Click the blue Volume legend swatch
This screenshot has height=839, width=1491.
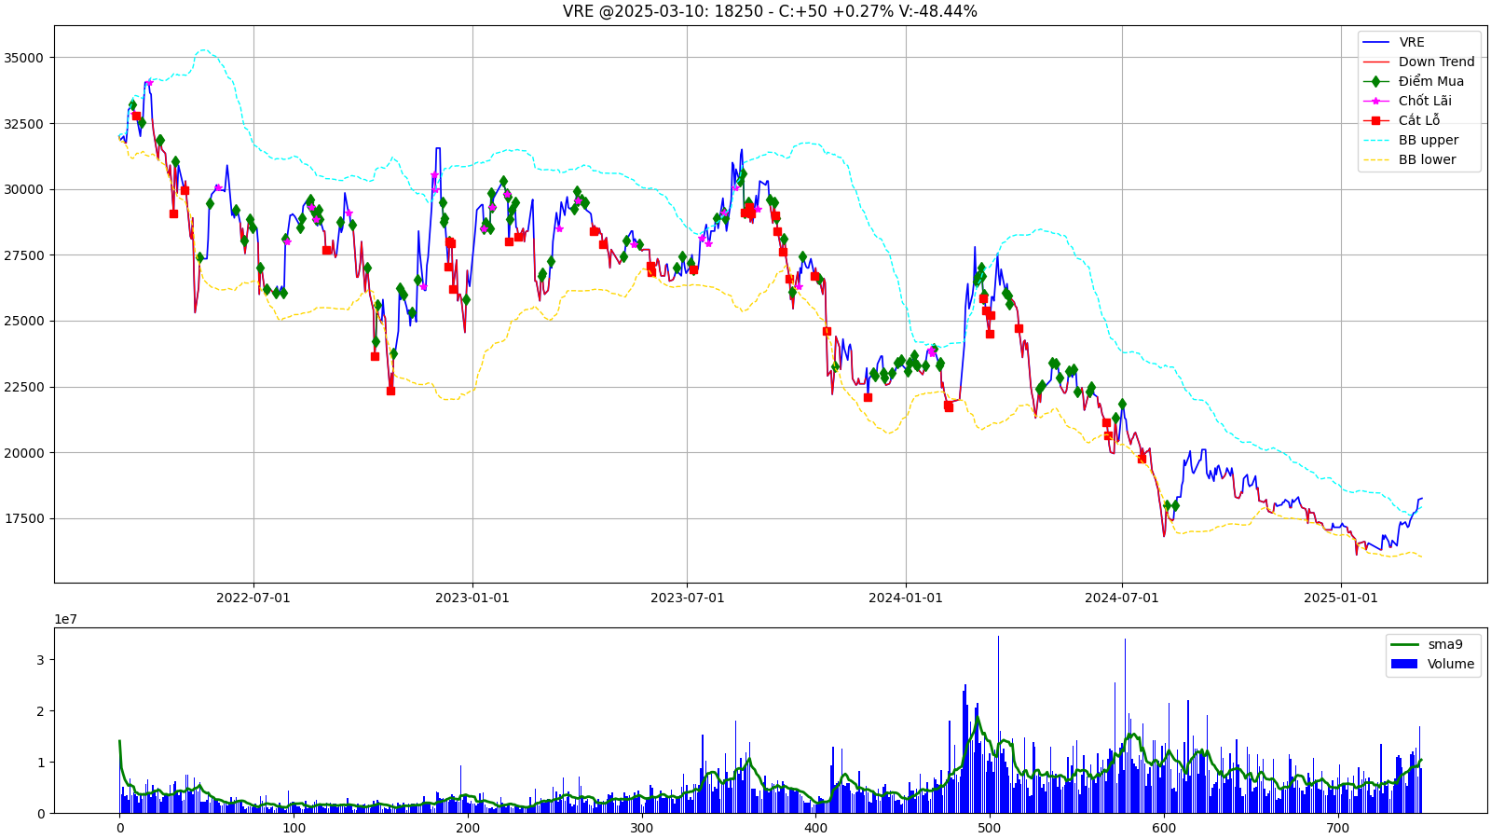1403,664
